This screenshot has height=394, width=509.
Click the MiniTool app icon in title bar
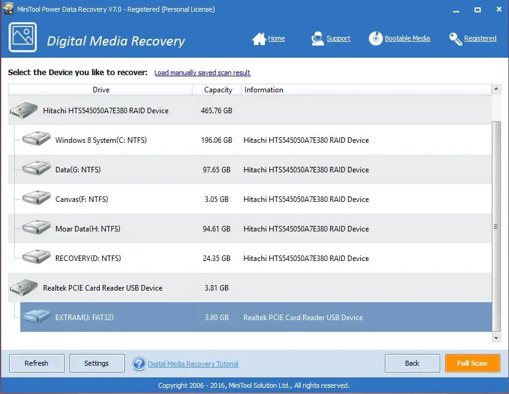click(x=8, y=9)
